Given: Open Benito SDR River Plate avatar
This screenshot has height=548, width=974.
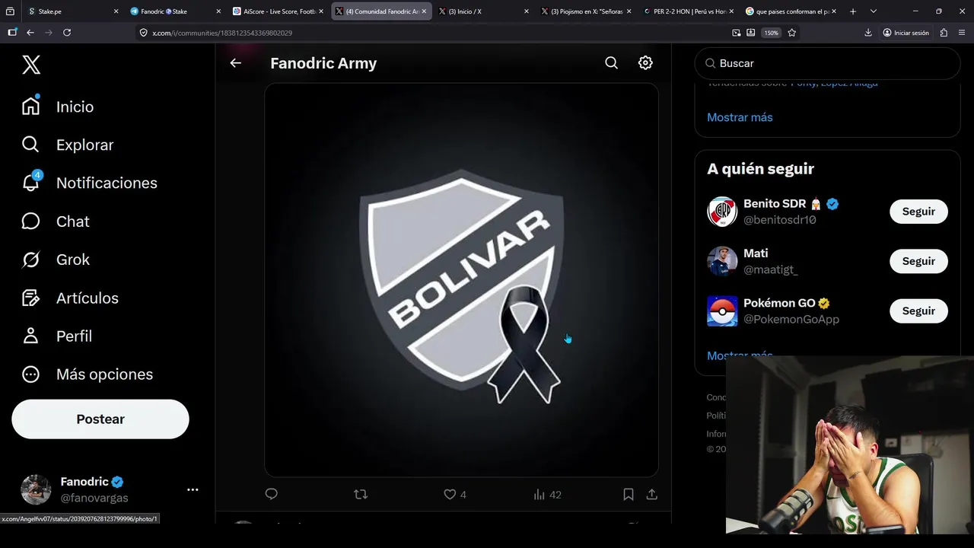Looking at the screenshot, I should pos(722,212).
